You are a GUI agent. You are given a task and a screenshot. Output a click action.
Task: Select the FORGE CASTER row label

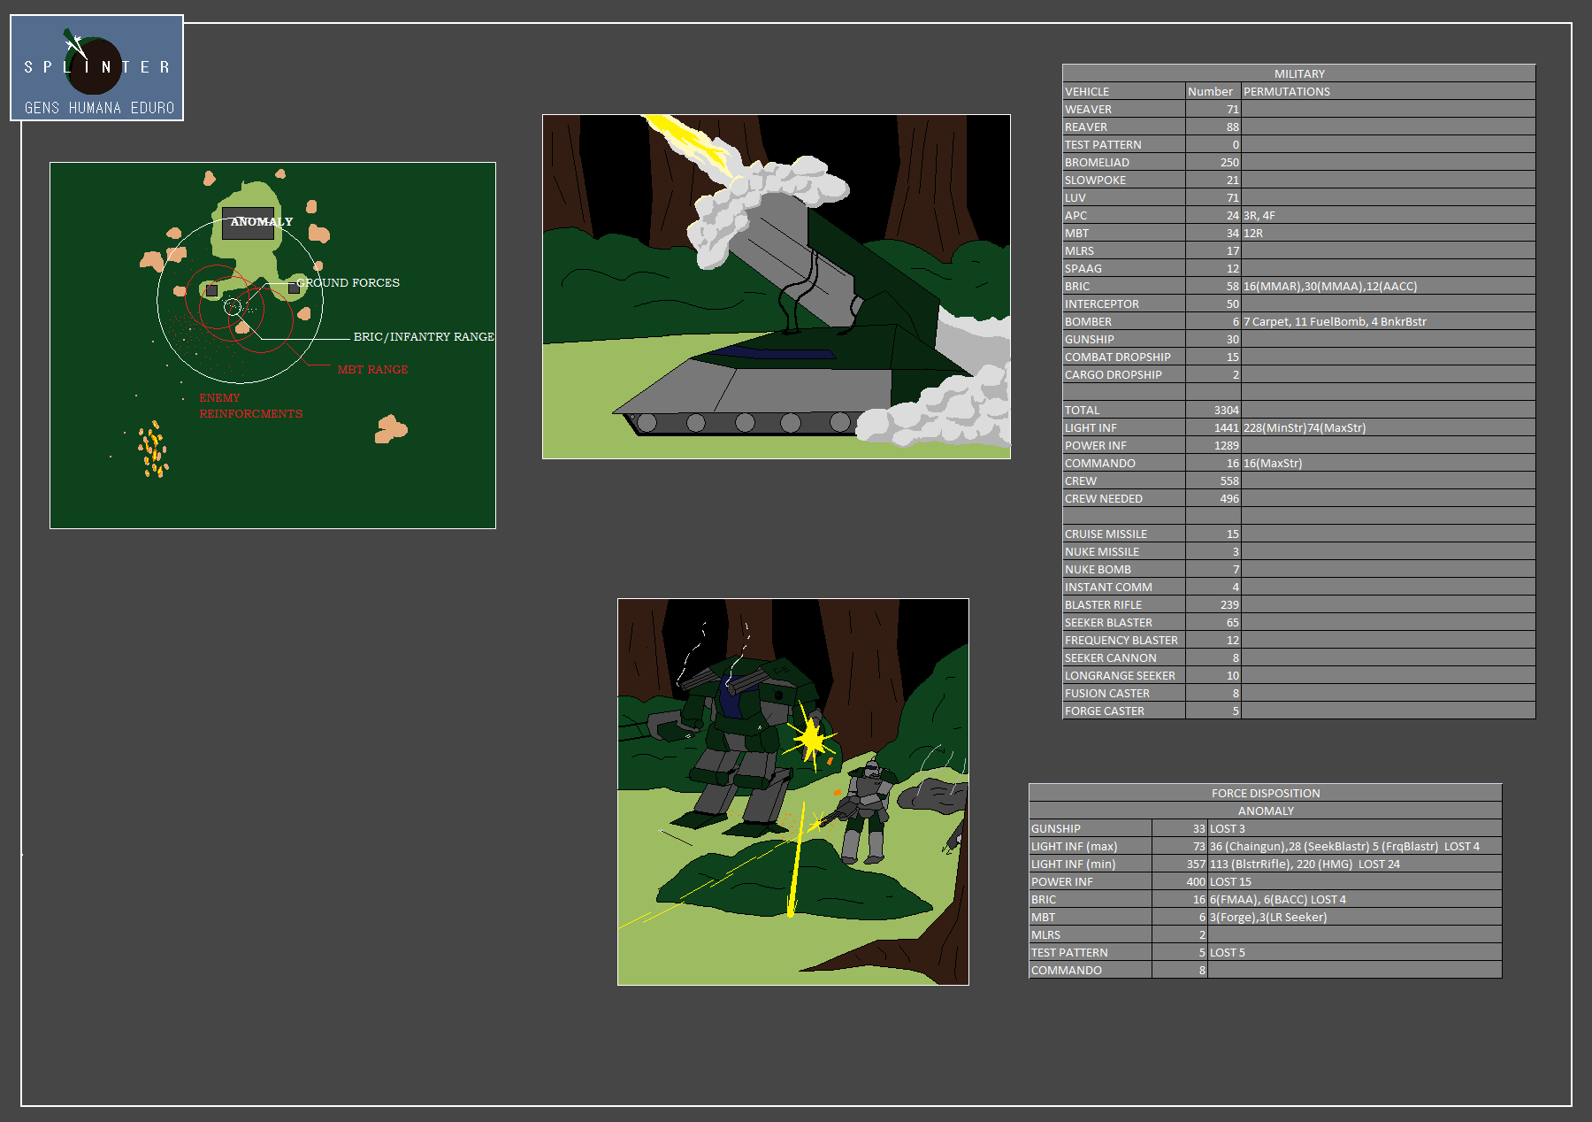click(x=1105, y=711)
